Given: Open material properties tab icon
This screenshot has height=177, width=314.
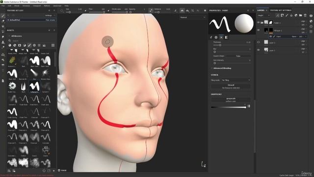Looking at the screenshot, I should point(227,37).
